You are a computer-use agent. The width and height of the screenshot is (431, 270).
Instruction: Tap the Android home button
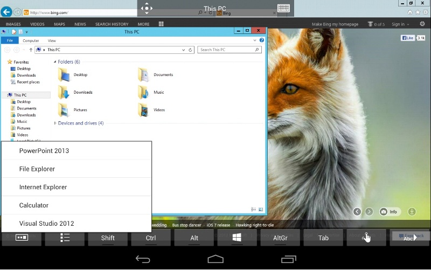215,259
